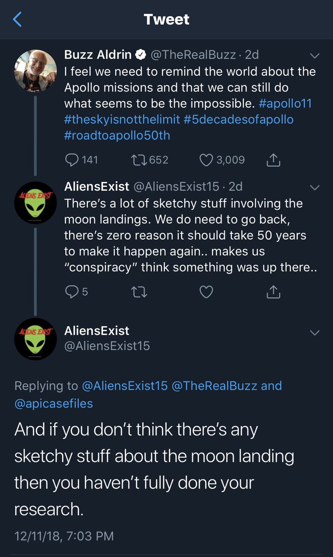The width and height of the screenshot is (333, 557).
Task: Like AliensExist's moon landings reply
Action: click(206, 291)
